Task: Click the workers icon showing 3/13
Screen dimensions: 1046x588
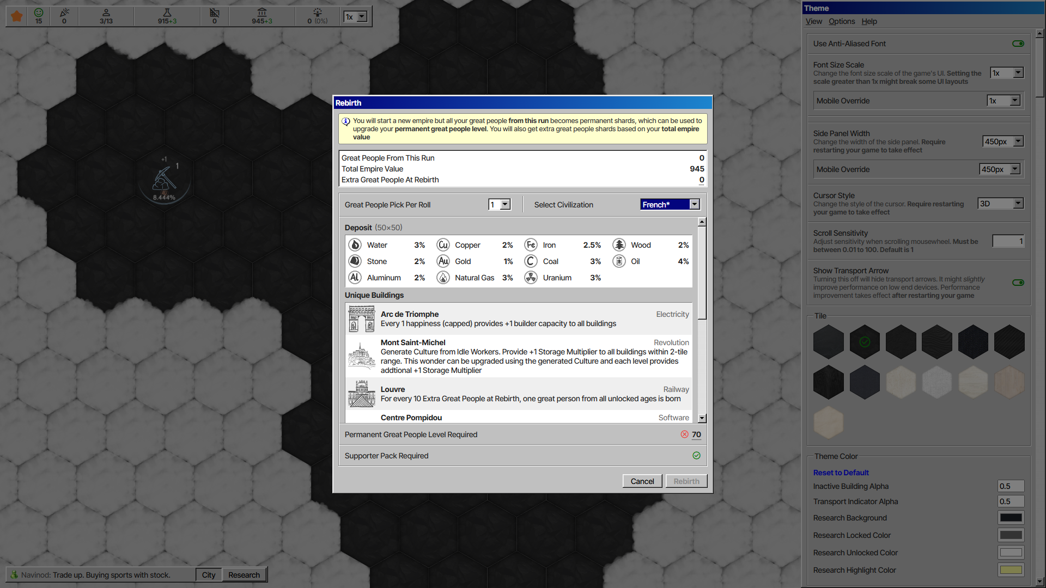Action: pyautogui.click(x=106, y=12)
